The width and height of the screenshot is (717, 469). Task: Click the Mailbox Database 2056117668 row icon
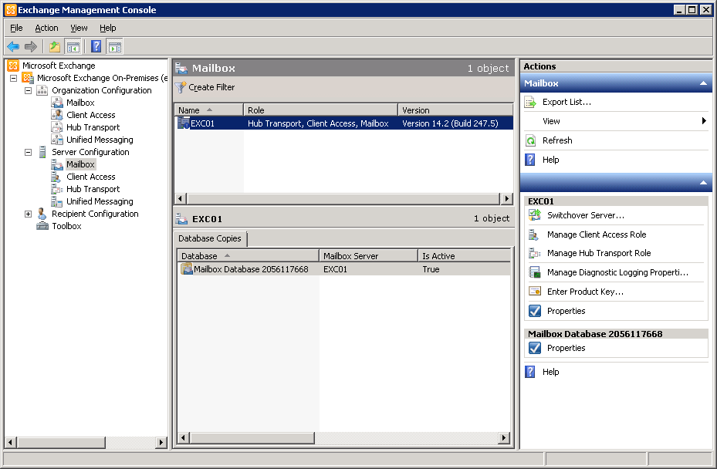coord(187,268)
